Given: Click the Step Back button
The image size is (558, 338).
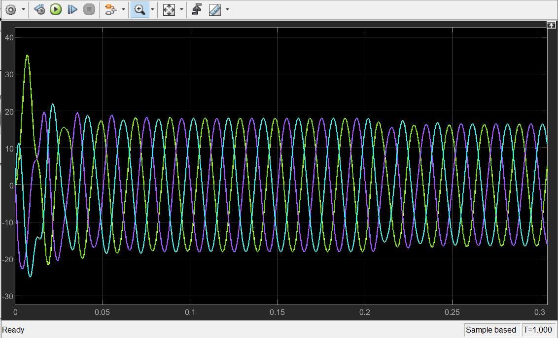Looking at the screenshot, I should click(39, 9).
